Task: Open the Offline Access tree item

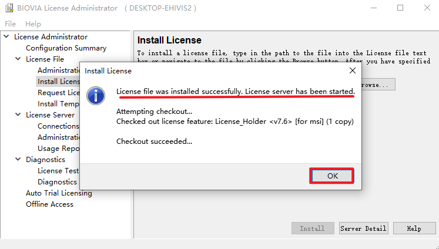Action: pos(49,204)
